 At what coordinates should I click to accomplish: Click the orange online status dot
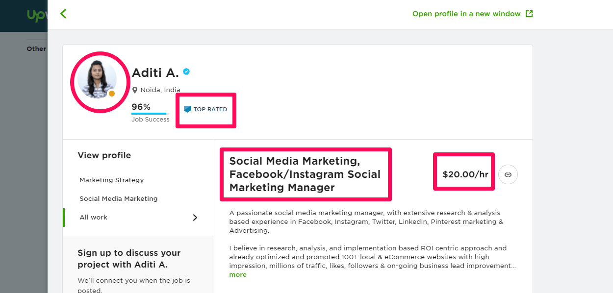tap(112, 94)
